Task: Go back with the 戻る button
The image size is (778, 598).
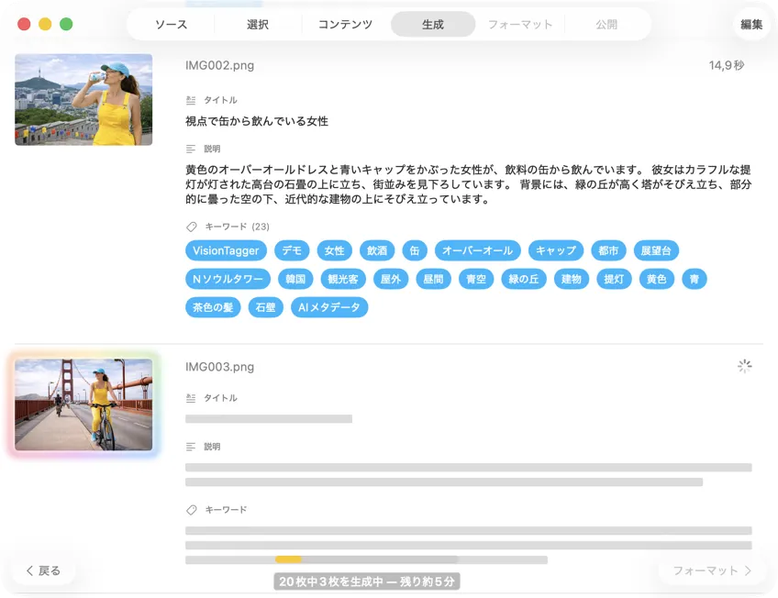Action: click(x=43, y=570)
